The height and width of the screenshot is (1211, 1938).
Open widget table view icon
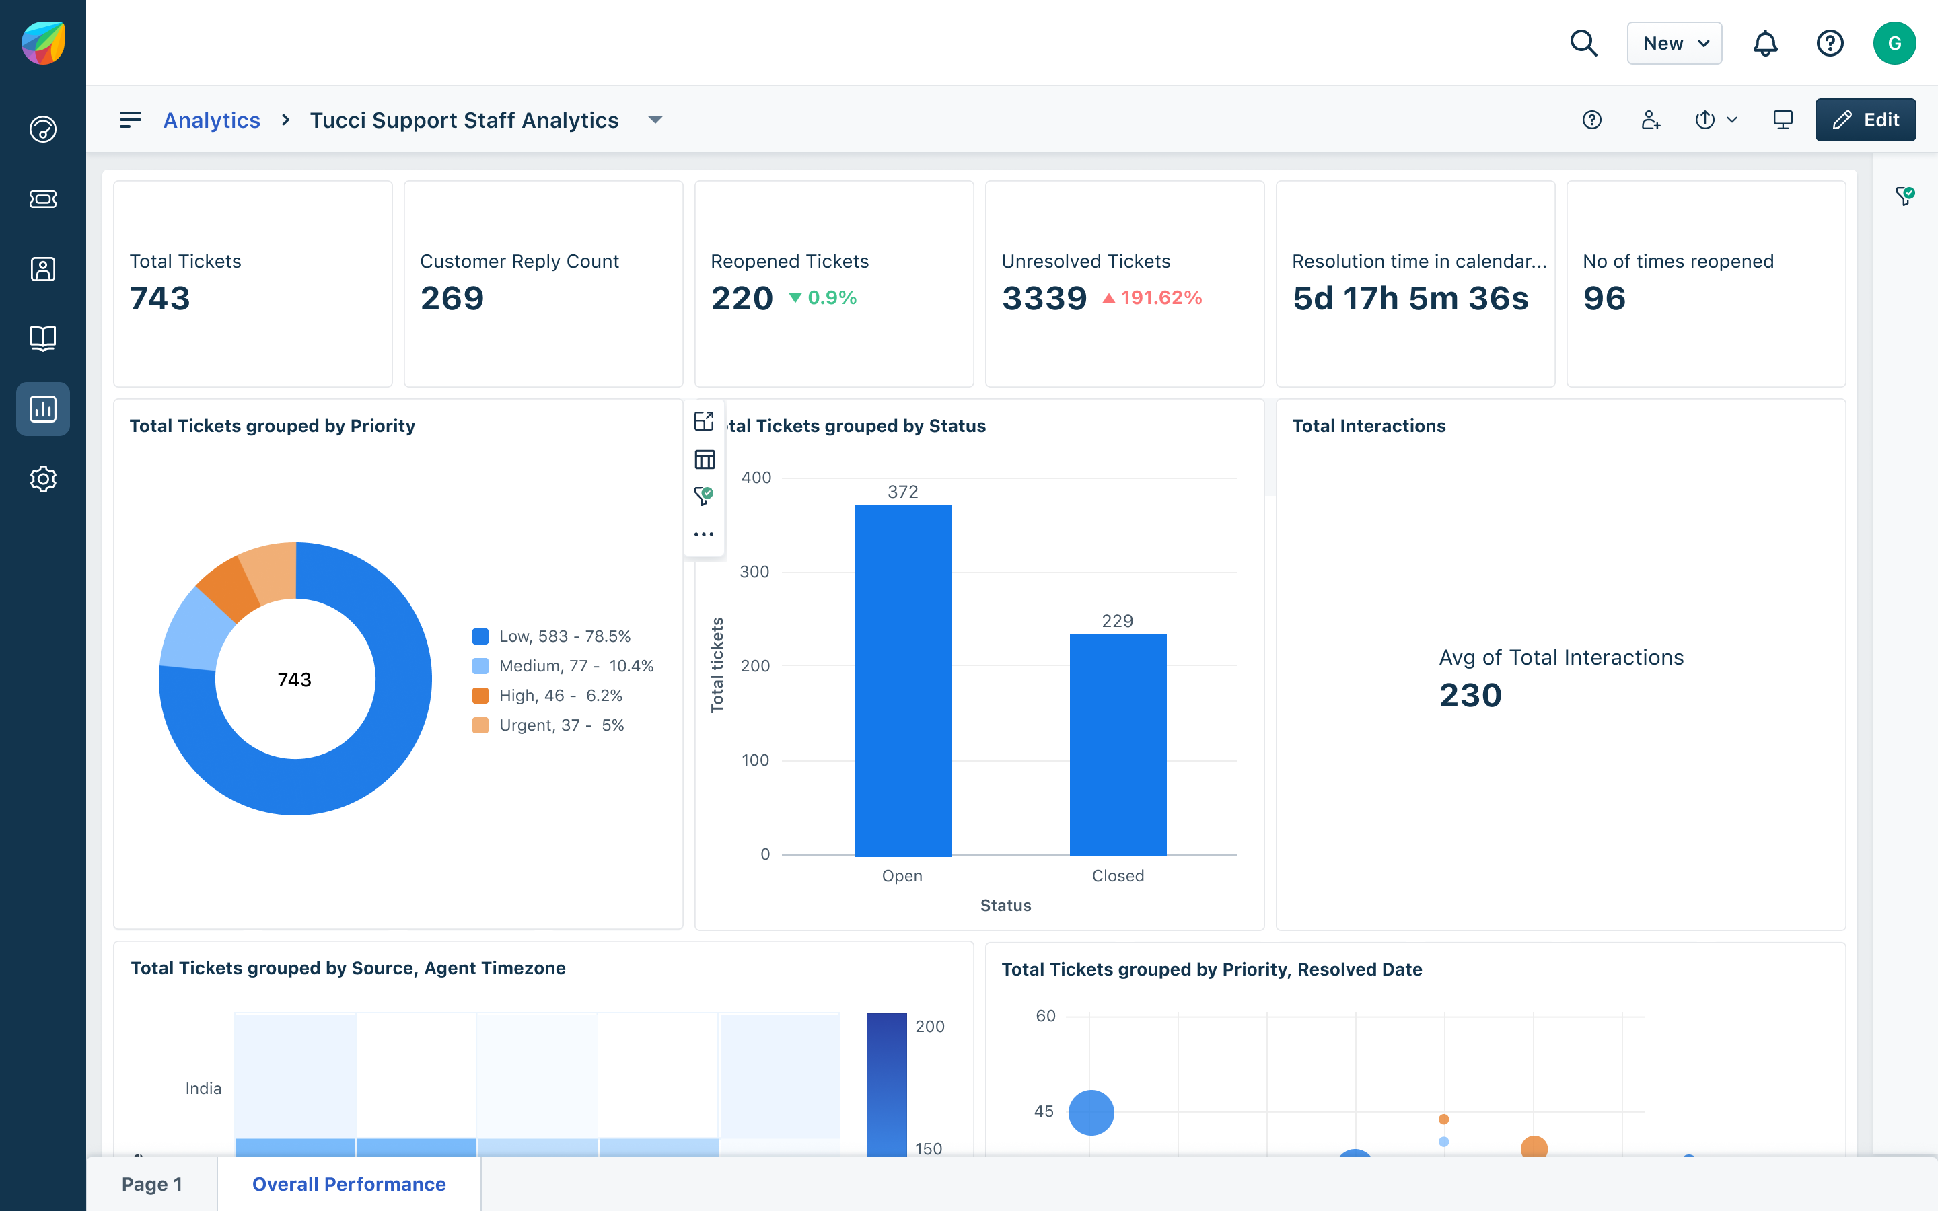(704, 459)
